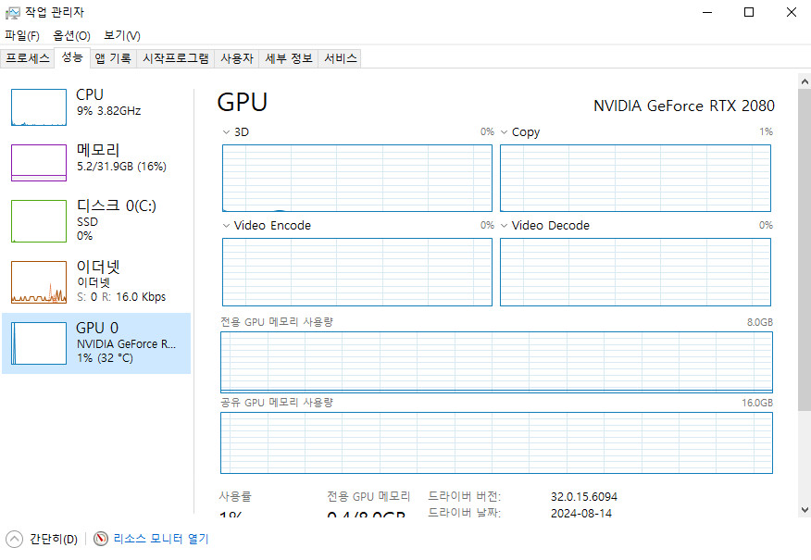
Task: Open the 3D engine graph dropdown
Action: click(x=226, y=132)
